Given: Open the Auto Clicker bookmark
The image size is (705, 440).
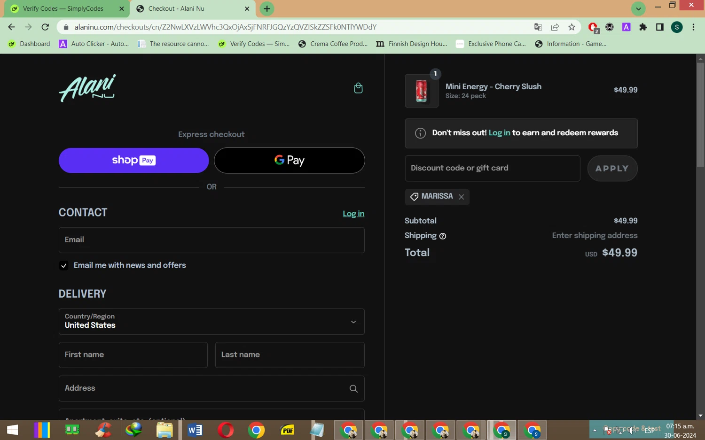Looking at the screenshot, I should (x=94, y=44).
